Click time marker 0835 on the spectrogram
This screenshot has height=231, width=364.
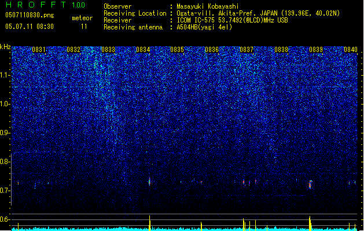click(x=177, y=50)
